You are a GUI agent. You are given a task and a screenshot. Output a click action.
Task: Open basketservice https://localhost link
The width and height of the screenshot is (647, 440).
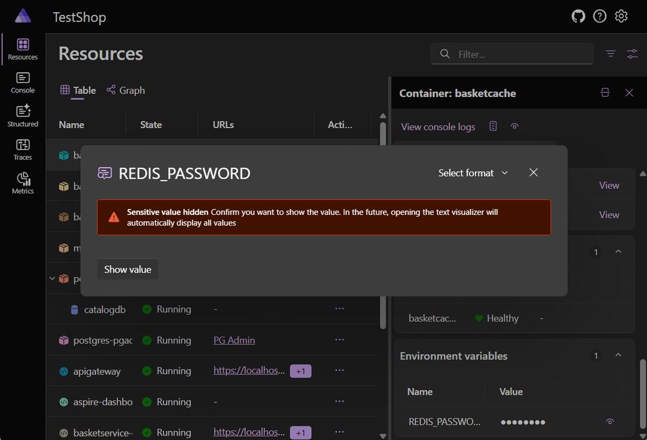[249, 432]
